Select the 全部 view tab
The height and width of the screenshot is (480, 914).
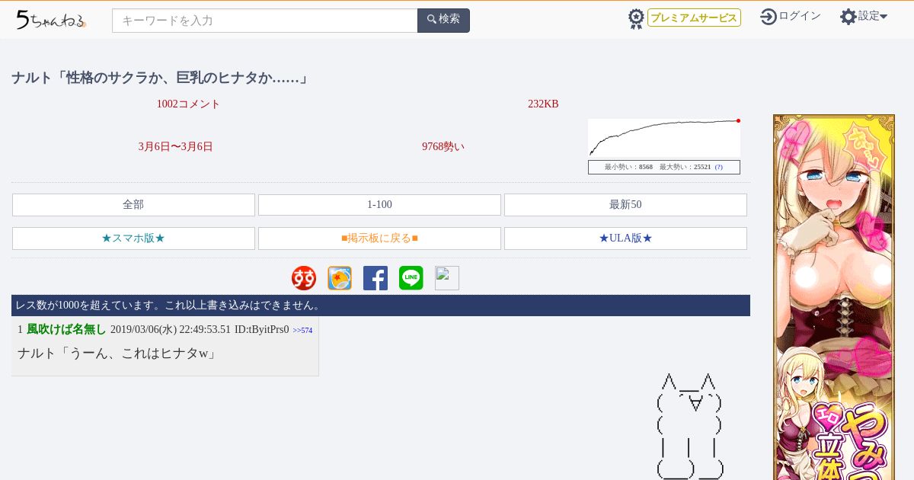click(x=133, y=205)
